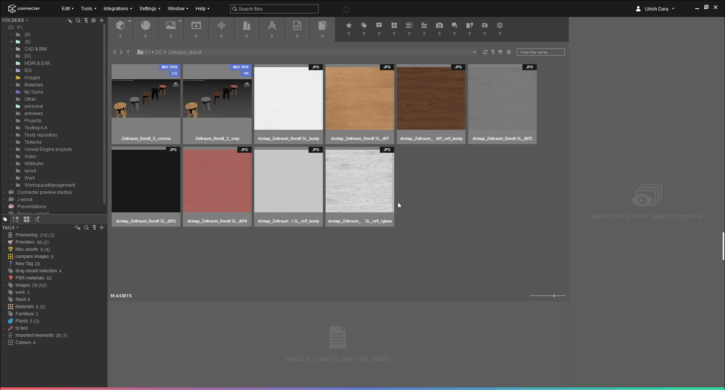Toggle the tag filter in top bar
The width and height of the screenshot is (725, 390).
[364, 25]
